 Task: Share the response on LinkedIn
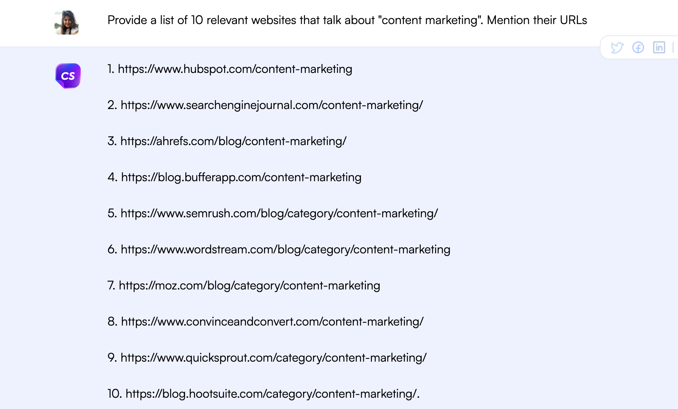click(x=659, y=47)
